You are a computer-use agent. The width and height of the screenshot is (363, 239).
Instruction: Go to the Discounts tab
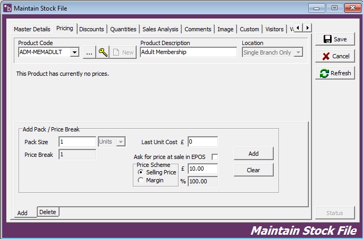tap(91, 29)
